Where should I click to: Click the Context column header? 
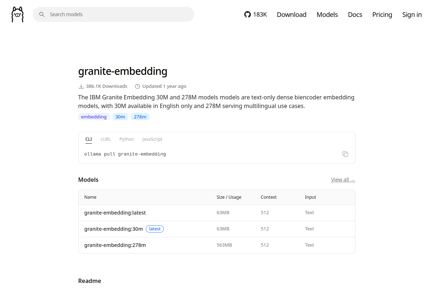(269, 197)
